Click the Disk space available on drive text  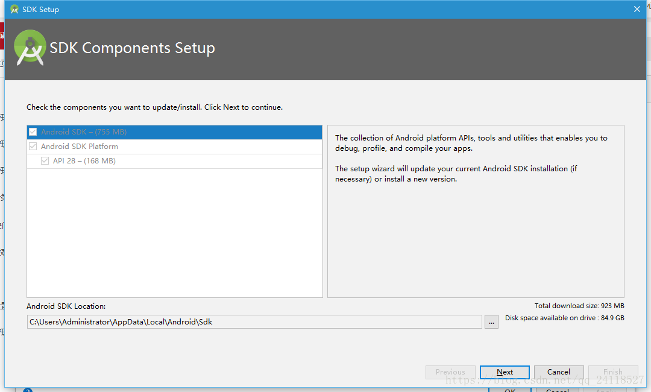(x=565, y=318)
